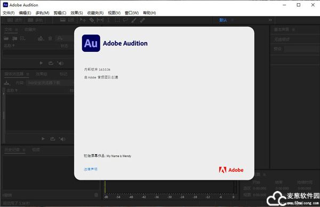Show the spectral pitch display icon
320x207 pixels.
tap(71, 20)
